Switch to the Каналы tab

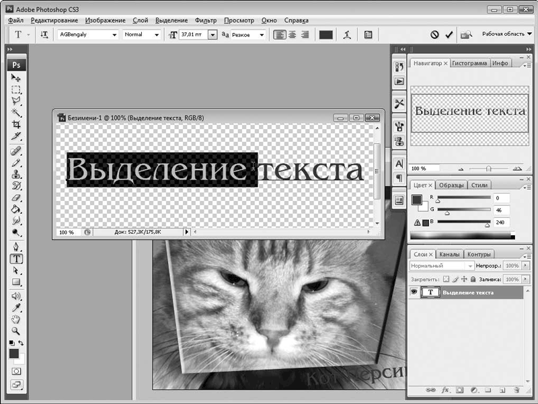point(449,254)
